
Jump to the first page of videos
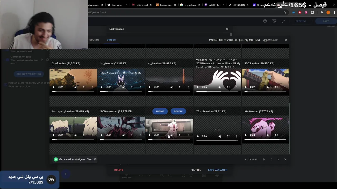click(x=264, y=159)
